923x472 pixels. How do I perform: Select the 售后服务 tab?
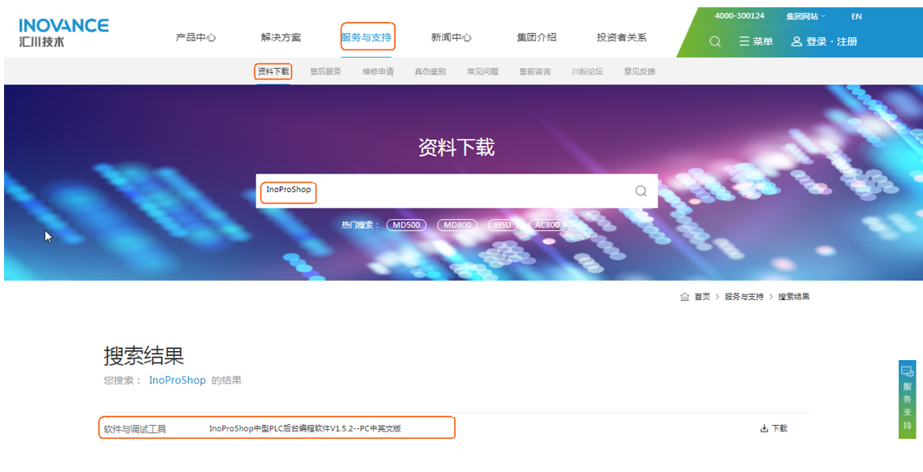click(325, 72)
